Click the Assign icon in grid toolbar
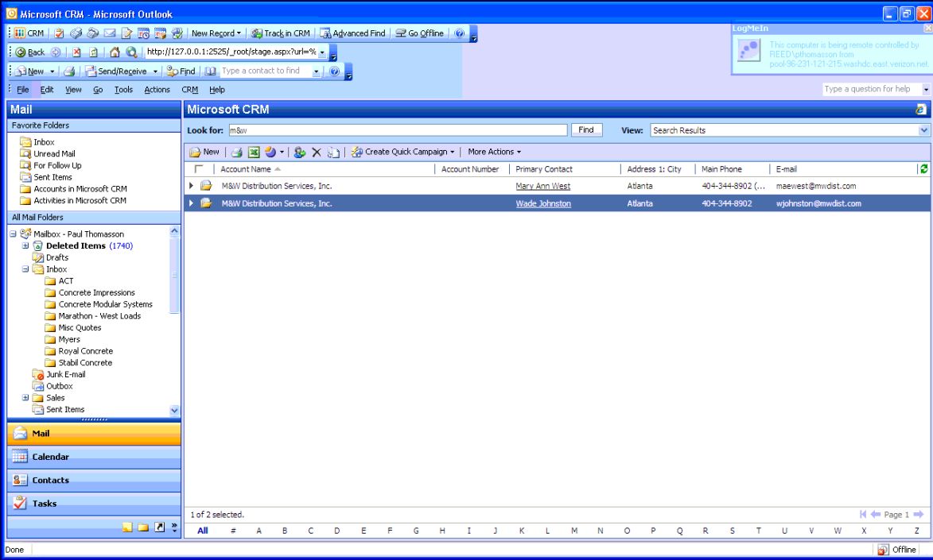Screen dimensions: 933x560 click(300, 153)
